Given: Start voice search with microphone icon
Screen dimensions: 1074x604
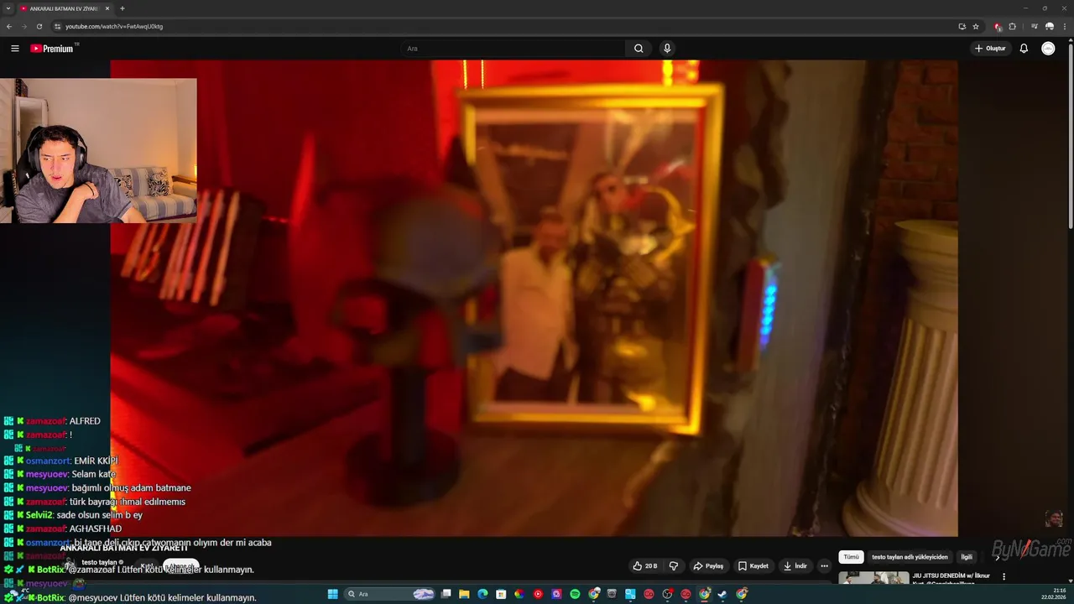Looking at the screenshot, I should pyautogui.click(x=667, y=49).
